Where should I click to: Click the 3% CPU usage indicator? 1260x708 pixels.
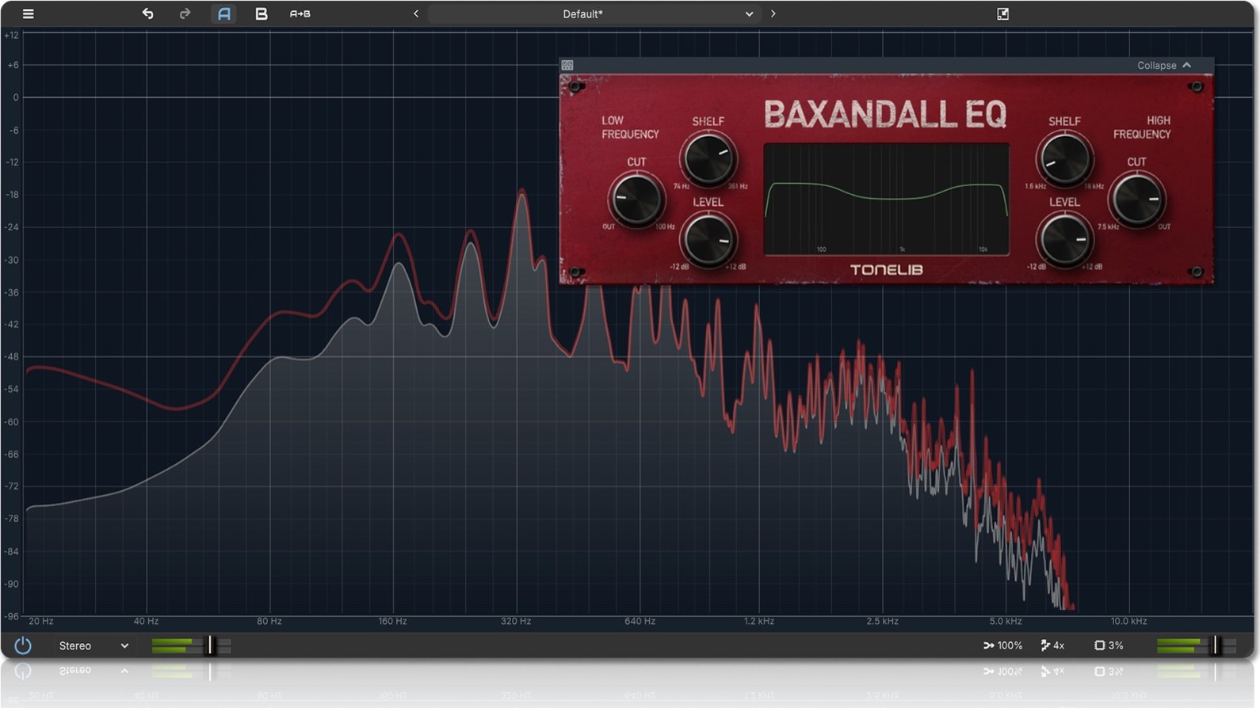pos(1109,645)
